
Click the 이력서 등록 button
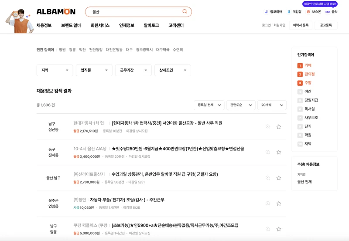pyautogui.click(x=301, y=25)
